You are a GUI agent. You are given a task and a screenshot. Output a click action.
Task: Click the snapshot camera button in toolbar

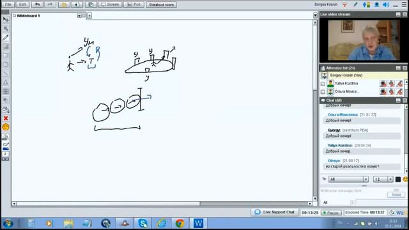(91, 4)
